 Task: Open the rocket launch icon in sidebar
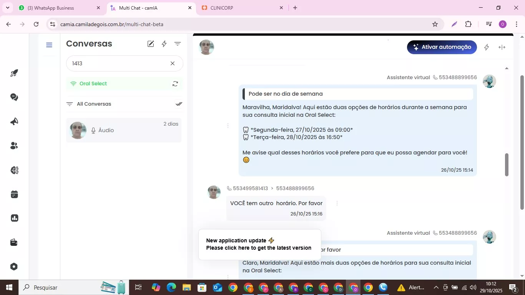[14, 73]
